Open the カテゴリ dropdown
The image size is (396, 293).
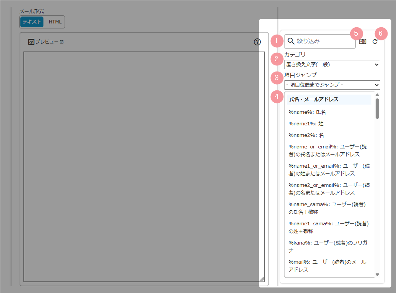pyautogui.click(x=332, y=65)
